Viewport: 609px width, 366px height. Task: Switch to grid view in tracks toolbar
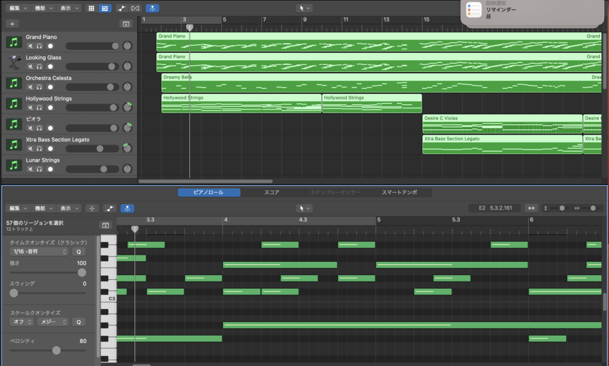[x=91, y=8]
